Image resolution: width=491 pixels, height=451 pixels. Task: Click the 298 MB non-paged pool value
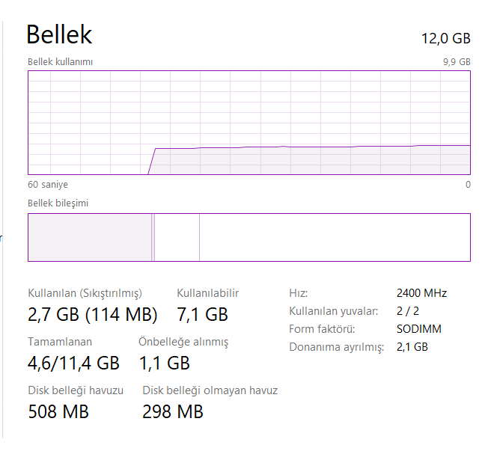pyautogui.click(x=173, y=411)
